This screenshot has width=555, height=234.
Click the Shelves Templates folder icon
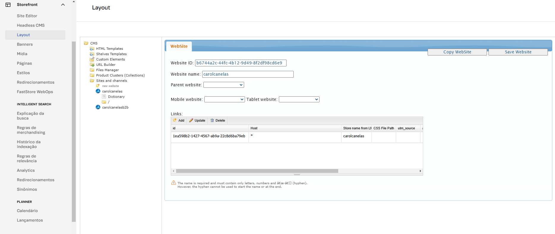[92, 54]
